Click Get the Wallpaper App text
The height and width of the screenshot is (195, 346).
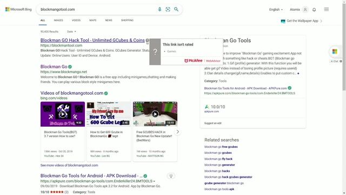(302, 21)
